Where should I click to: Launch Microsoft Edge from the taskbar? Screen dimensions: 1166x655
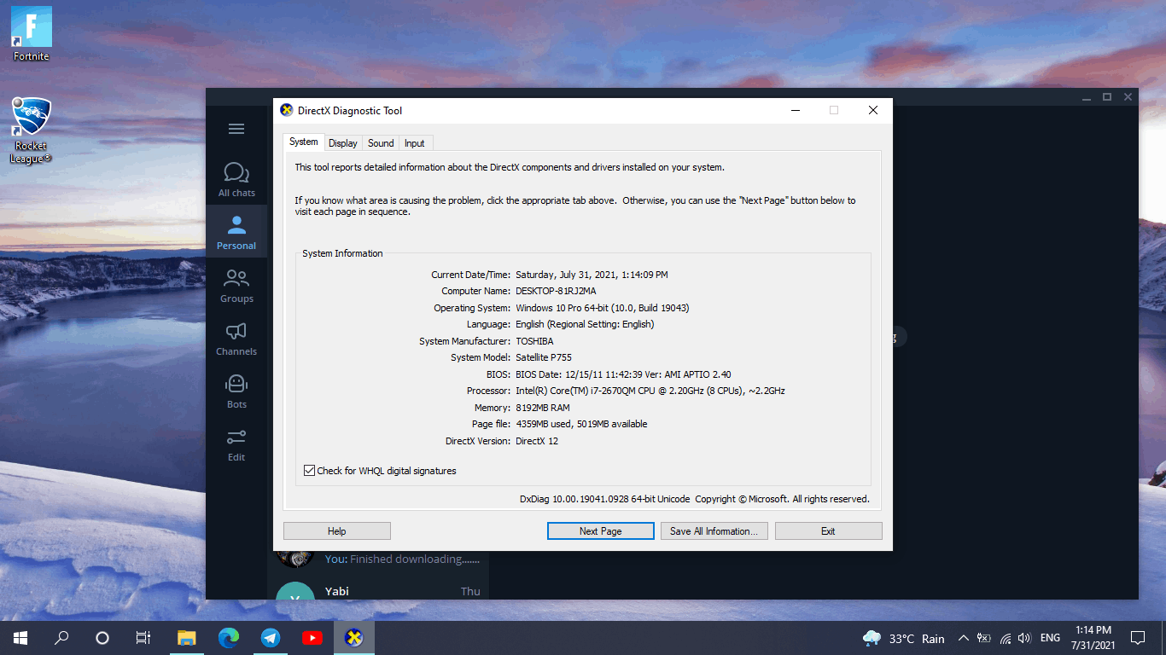(229, 637)
